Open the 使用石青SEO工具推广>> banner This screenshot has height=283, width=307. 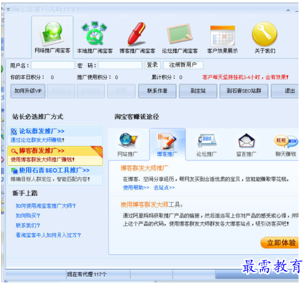(55, 175)
